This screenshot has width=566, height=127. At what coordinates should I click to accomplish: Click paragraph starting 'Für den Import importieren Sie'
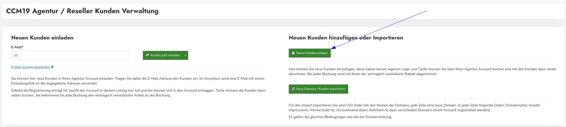tap(414, 108)
